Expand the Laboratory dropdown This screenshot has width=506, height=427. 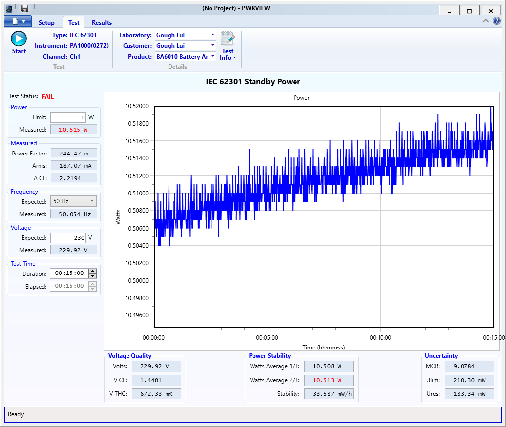click(213, 35)
